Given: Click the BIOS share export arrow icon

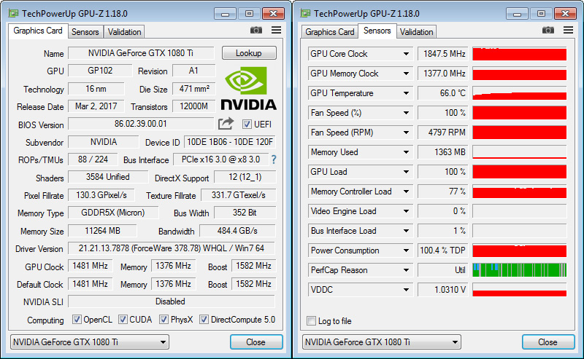Looking at the screenshot, I should click(x=226, y=124).
